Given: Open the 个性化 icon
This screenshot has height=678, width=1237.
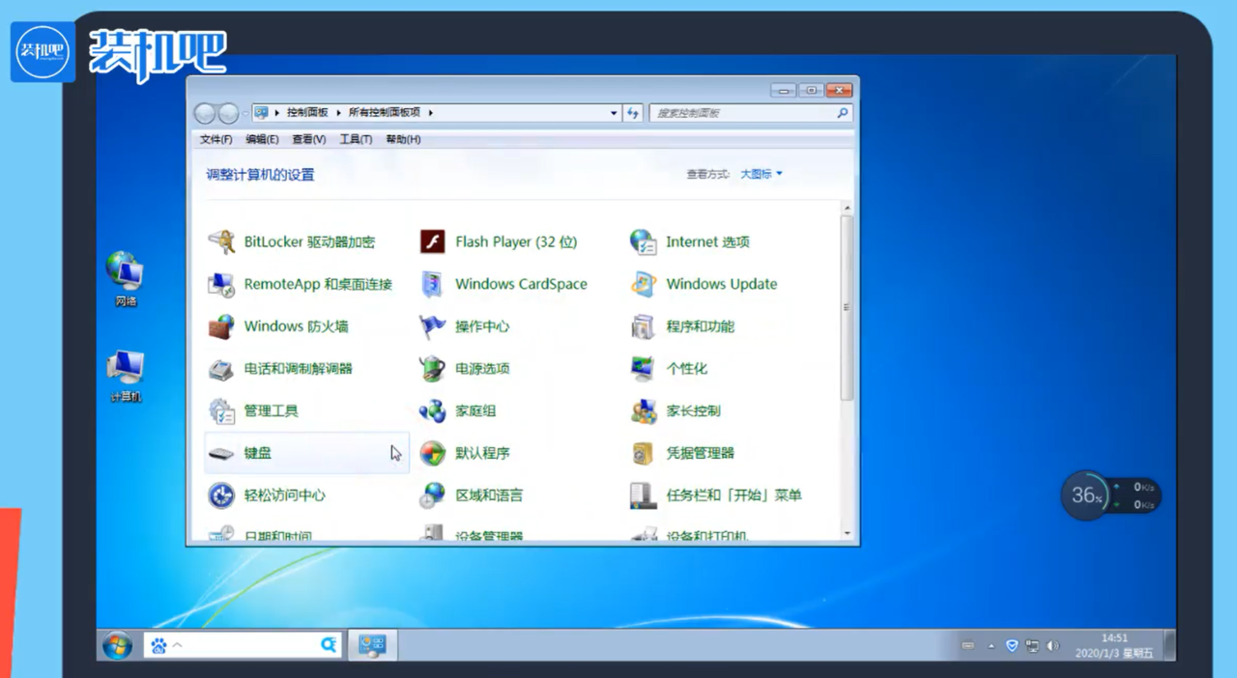Looking at the screenshot, I should pos(644,368).
